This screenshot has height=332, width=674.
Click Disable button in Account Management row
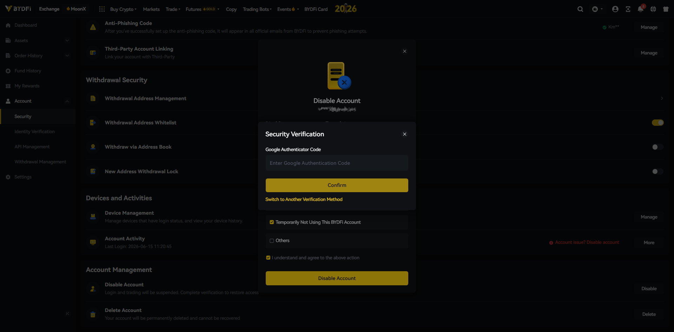(x=649, y=288)
